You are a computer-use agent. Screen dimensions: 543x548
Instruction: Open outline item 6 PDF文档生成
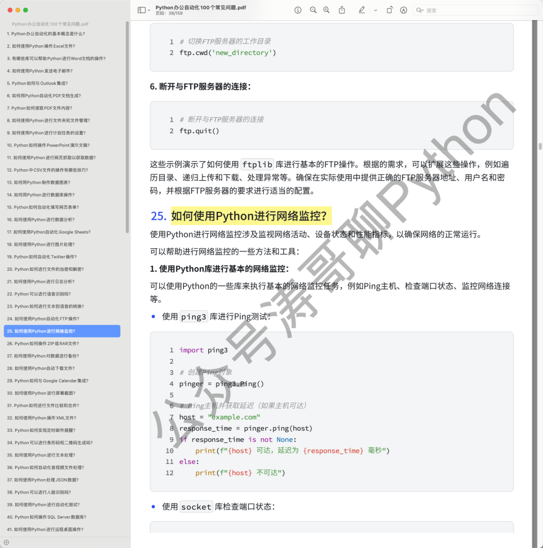[44, 96]
